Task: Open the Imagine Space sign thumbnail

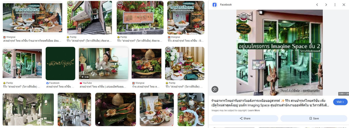Action: [x=140, y=17]
